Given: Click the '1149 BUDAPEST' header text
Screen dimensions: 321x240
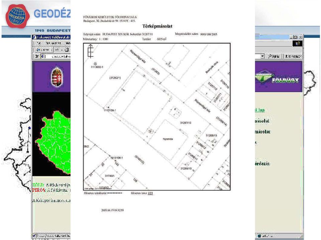Looking at the screenshot, I should (52, 31).
